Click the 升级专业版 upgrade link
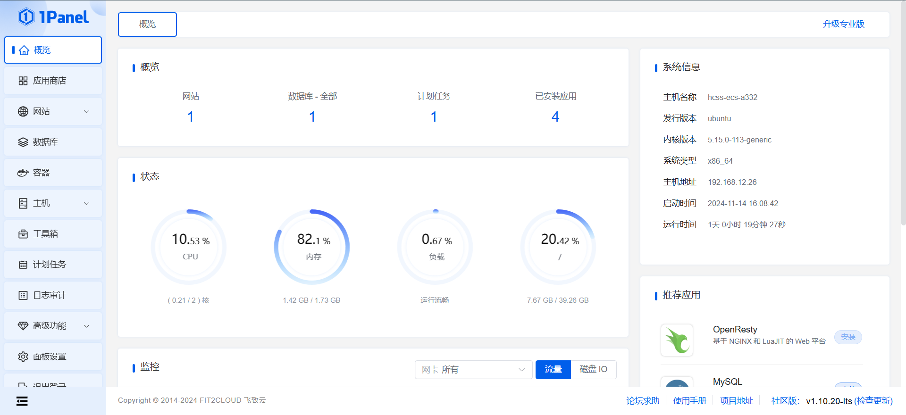This screenshot has width=906, height=415. tap(843, 24)
